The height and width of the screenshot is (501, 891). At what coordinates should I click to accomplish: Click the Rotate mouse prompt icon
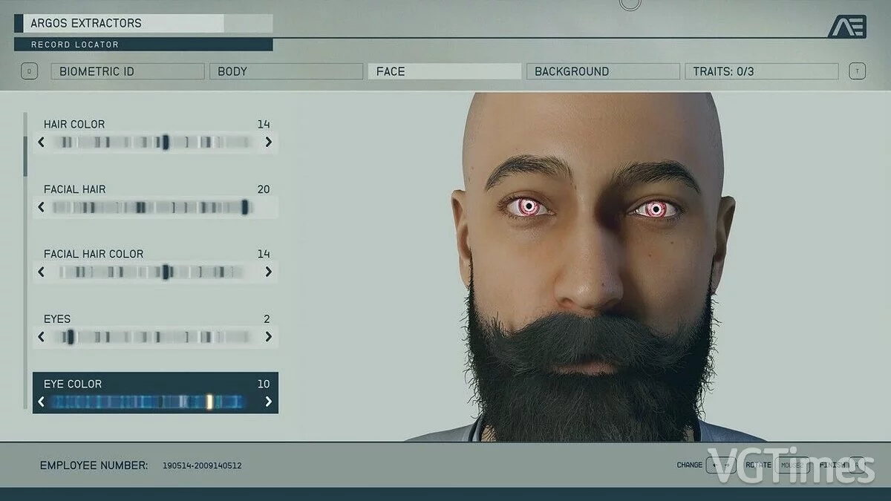[794, 465]
